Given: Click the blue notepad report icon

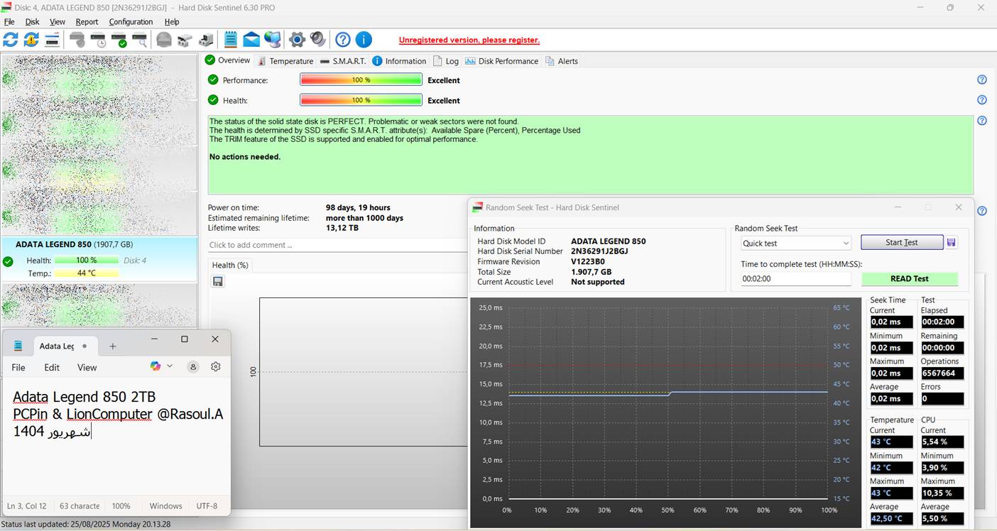Looking at the screenshot, I should (x=231, y=40).
